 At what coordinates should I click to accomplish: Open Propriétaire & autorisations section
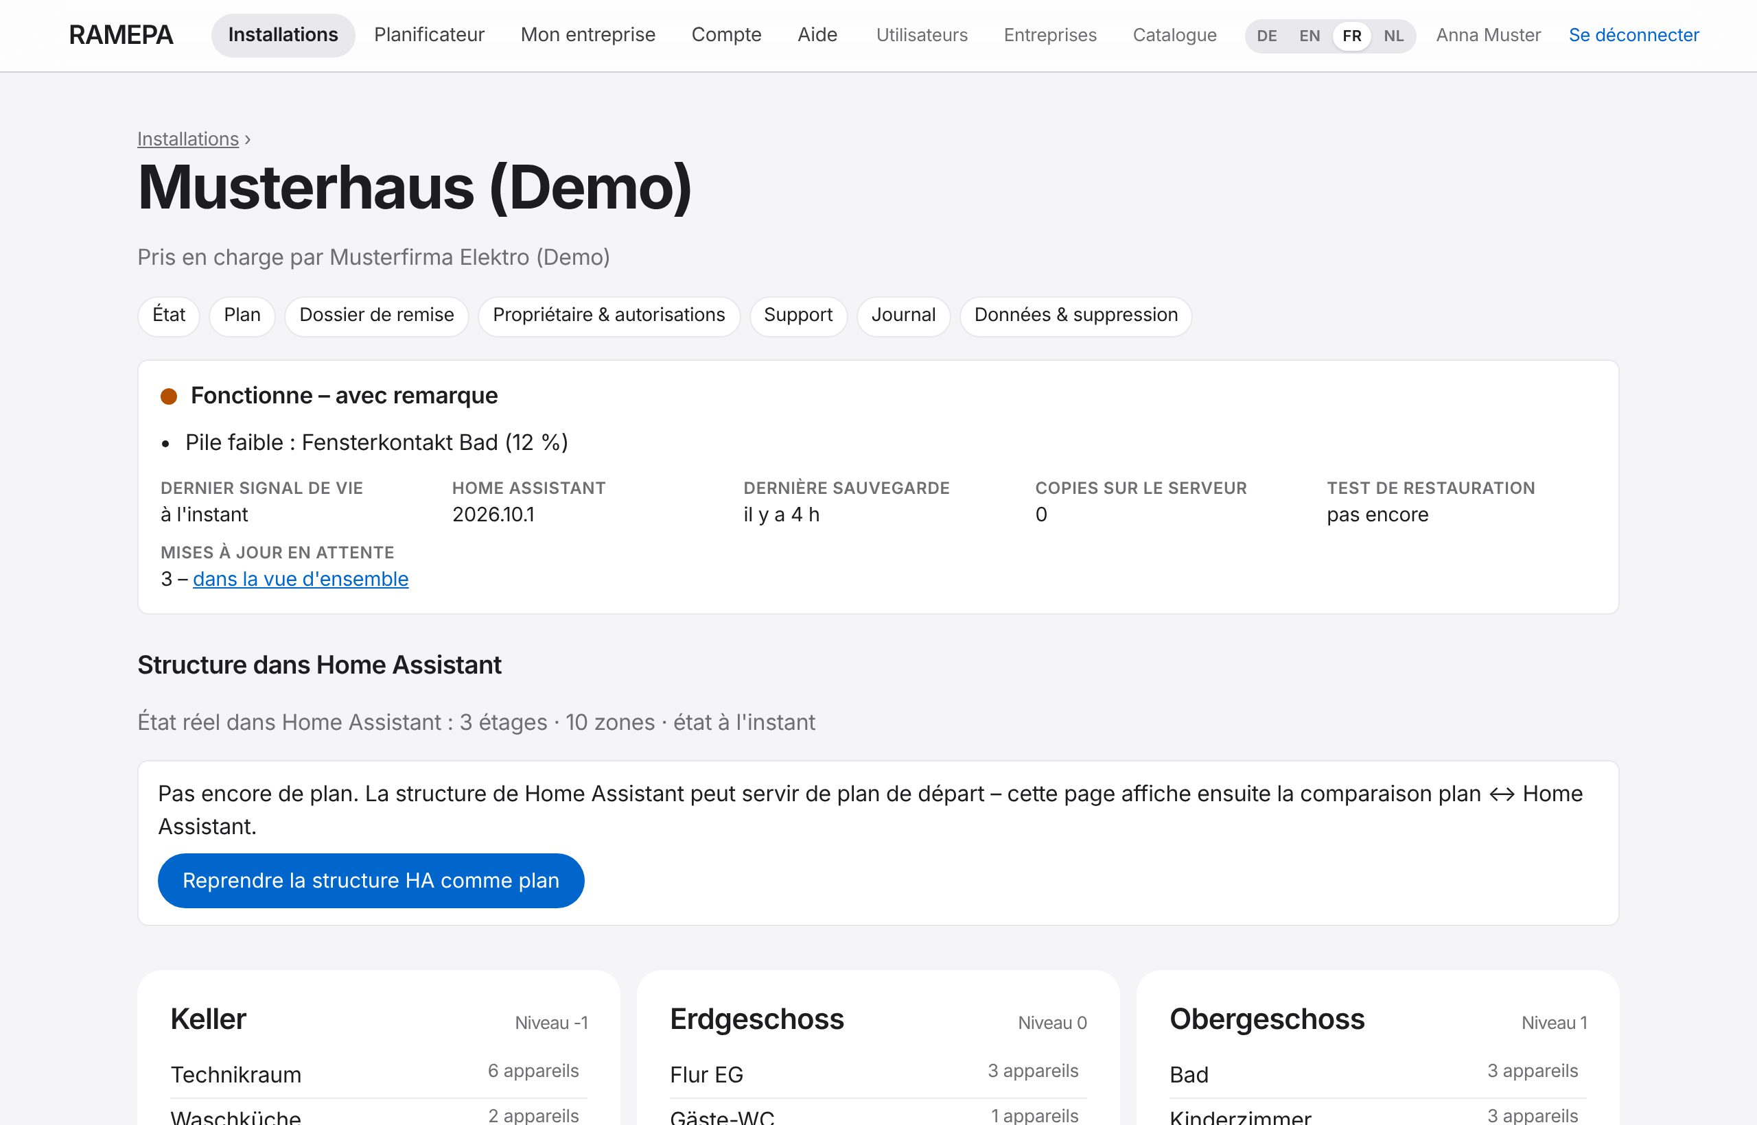click(x=609, y=316)
